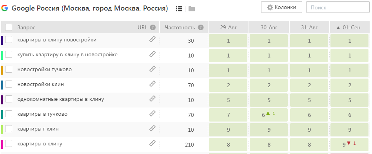Switch to the list view icon
Screen dimensions: 372x154
click(x=179, y=9)
